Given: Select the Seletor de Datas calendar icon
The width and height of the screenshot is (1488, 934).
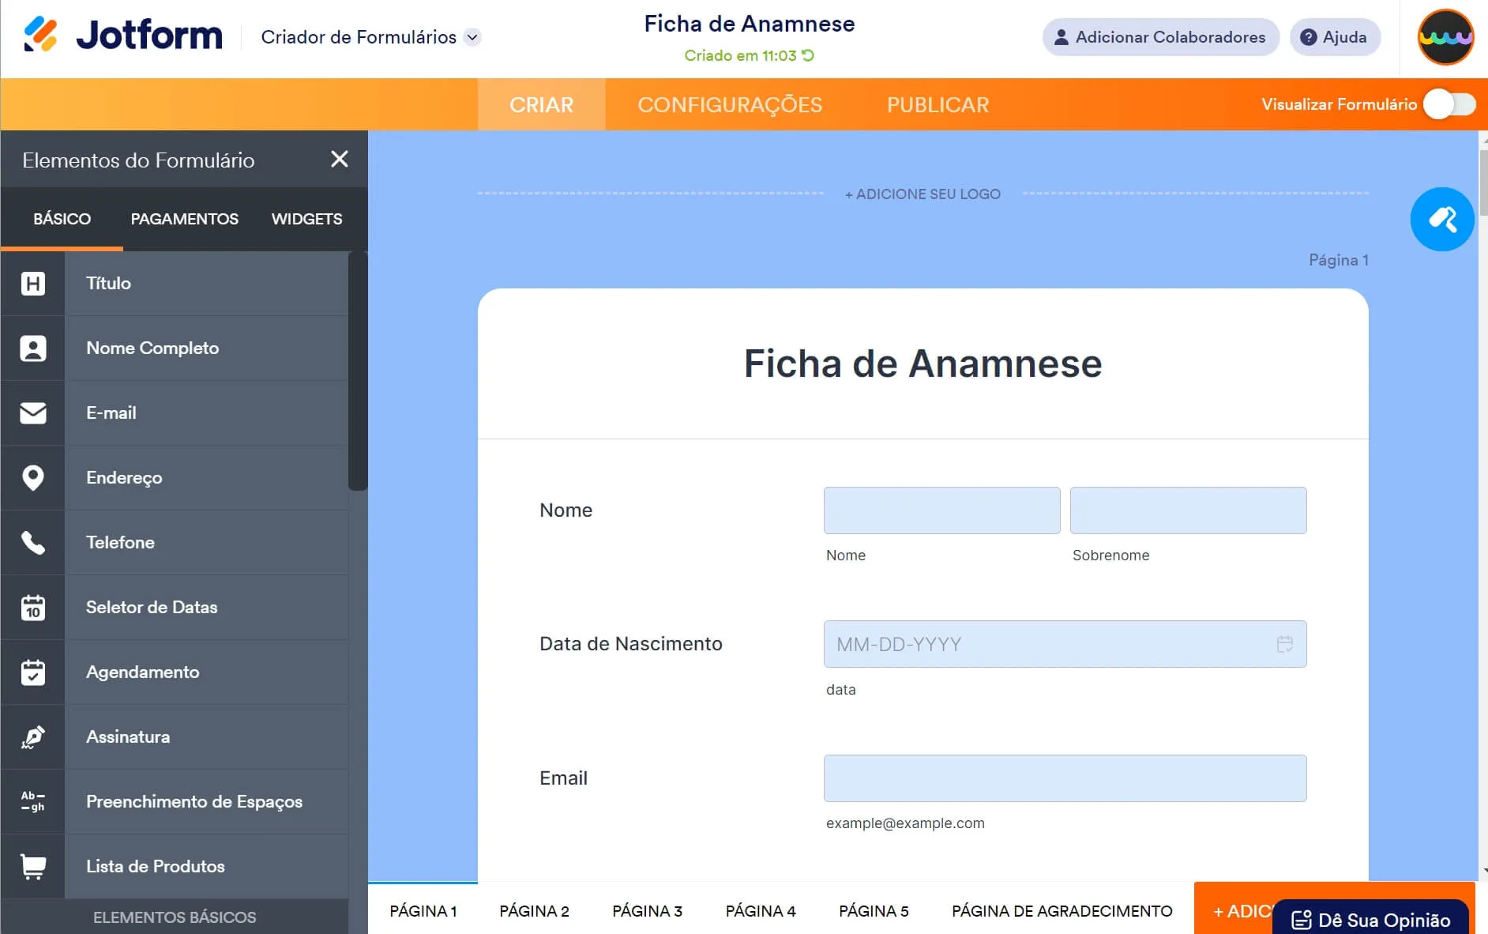Looking at the screenshot, I should coord(32,607).
